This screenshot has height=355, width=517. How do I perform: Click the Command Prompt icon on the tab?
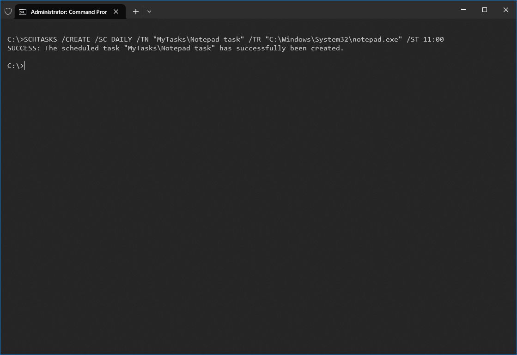23,11
